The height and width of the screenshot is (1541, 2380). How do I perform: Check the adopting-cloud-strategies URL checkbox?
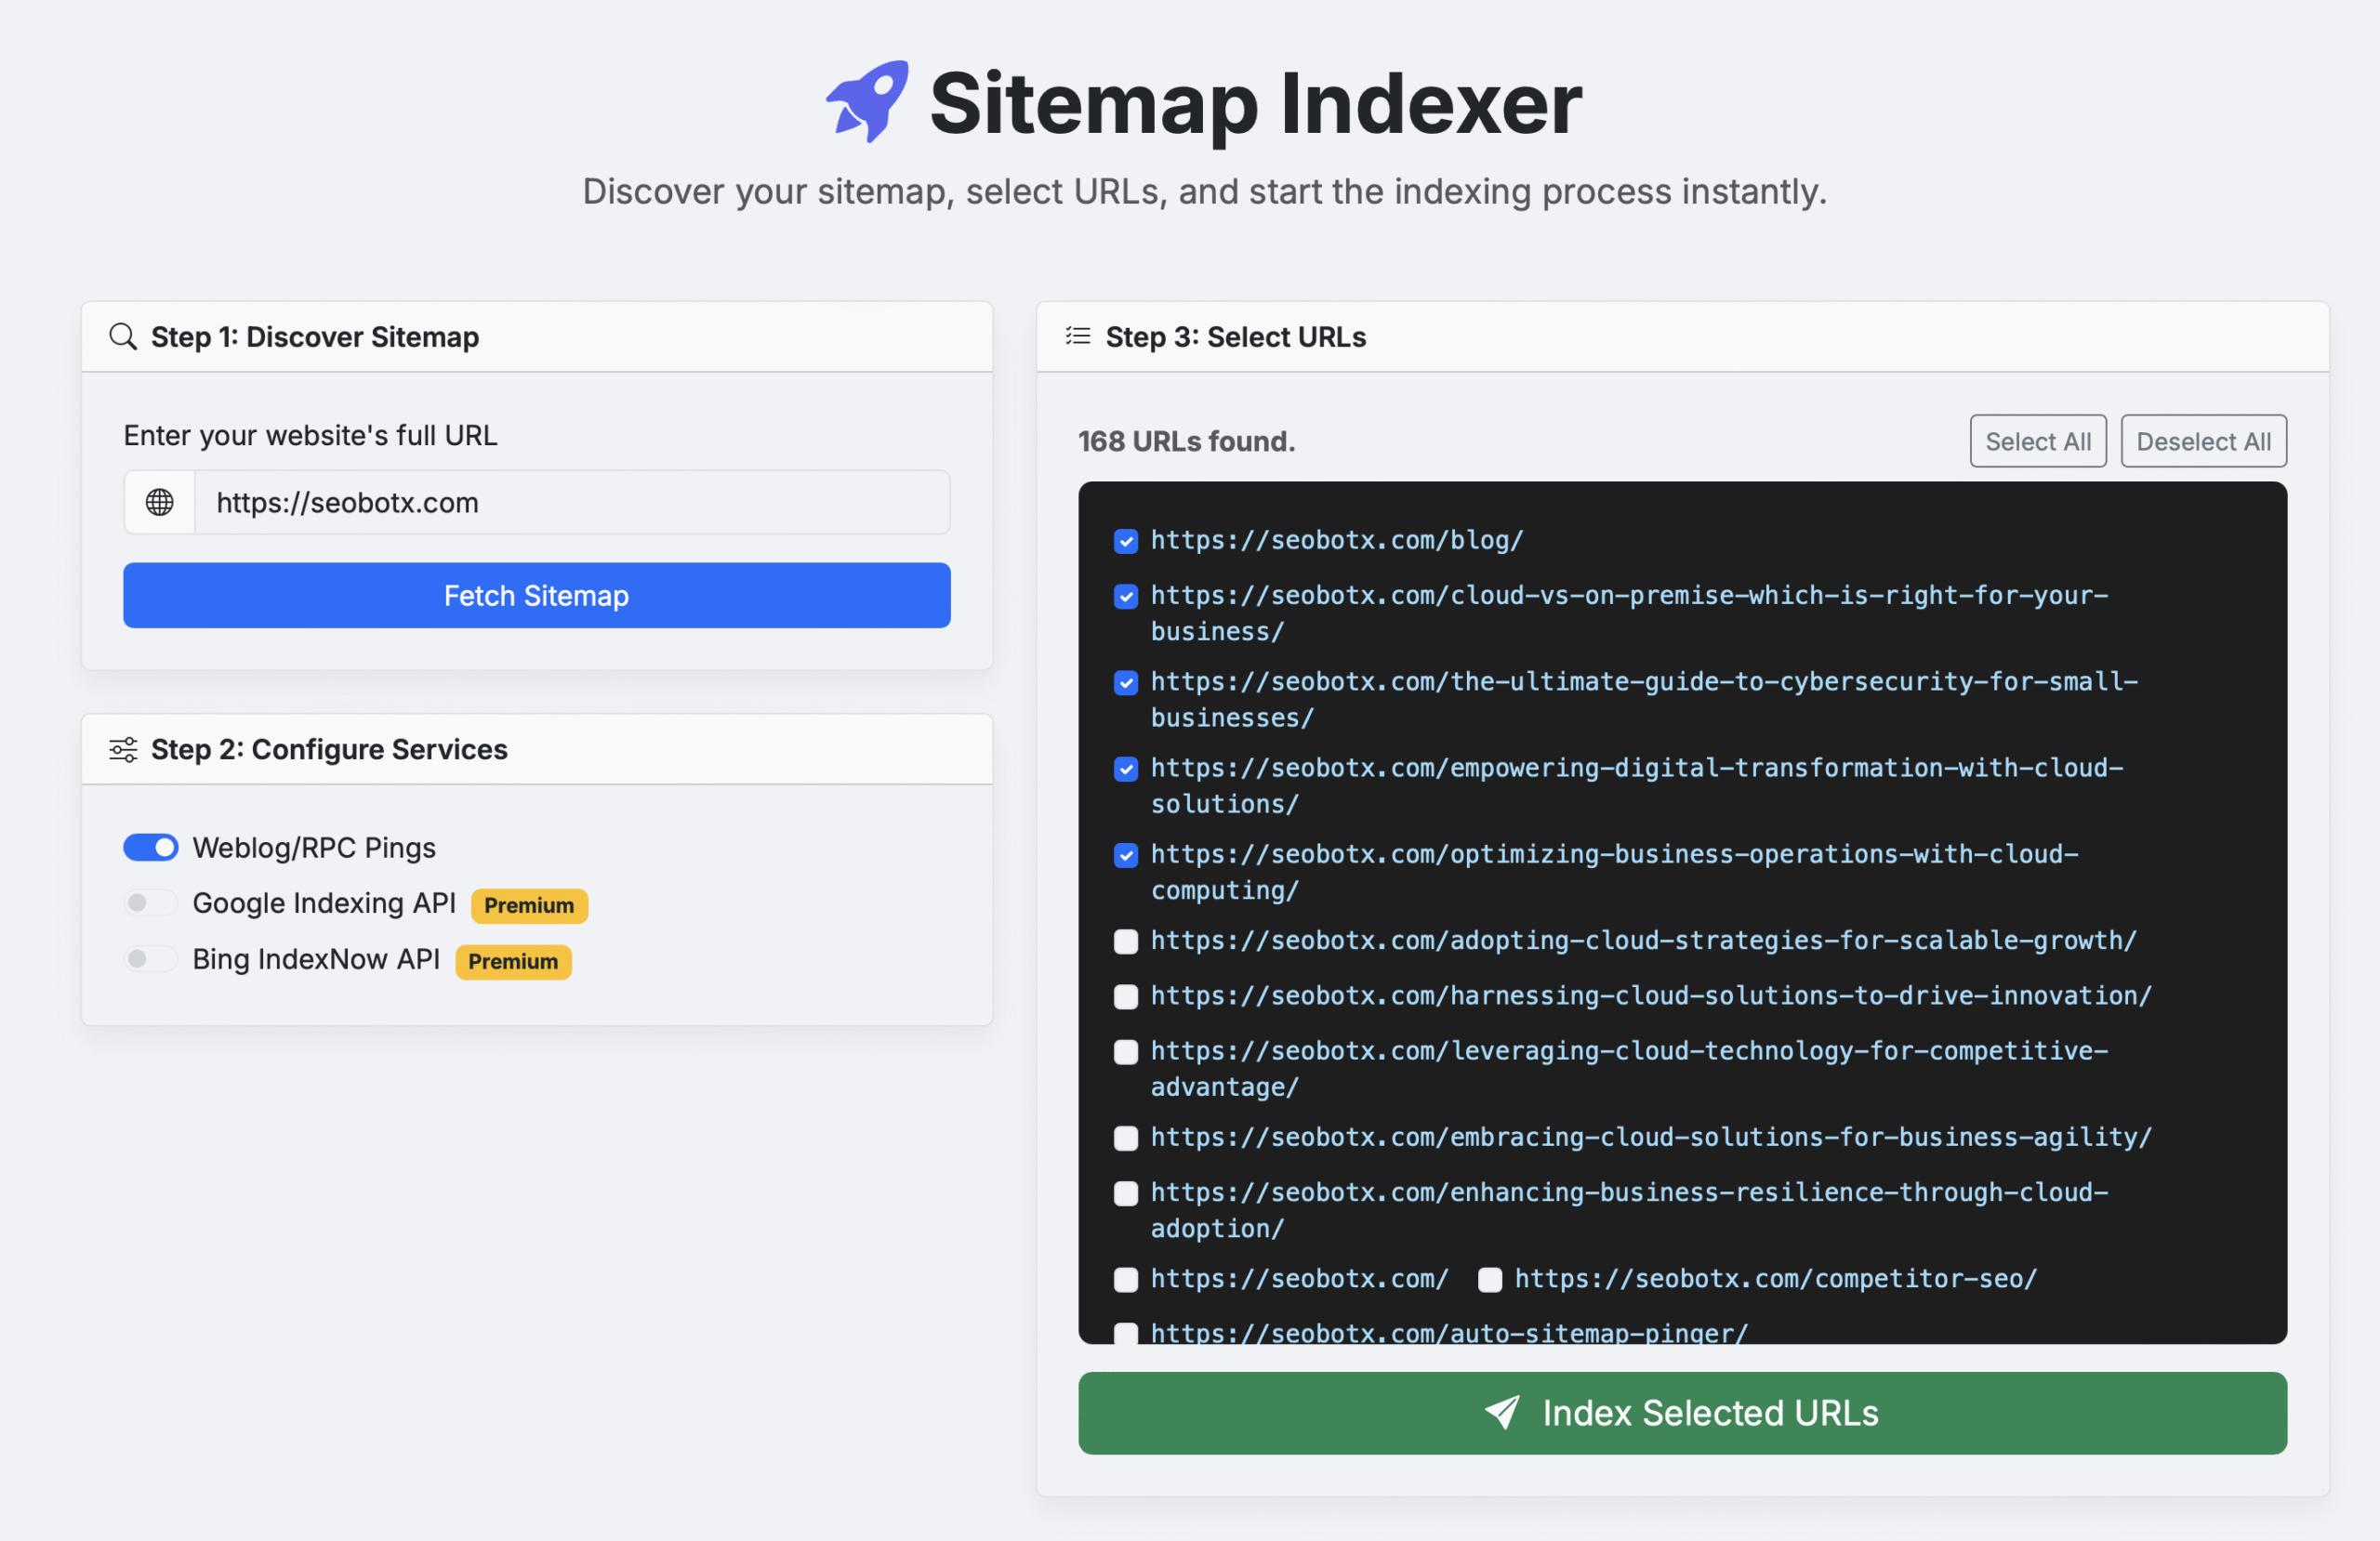click(1126, 941)
